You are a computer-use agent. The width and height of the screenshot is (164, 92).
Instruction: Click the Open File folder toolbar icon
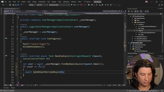[x=13, y=5]
